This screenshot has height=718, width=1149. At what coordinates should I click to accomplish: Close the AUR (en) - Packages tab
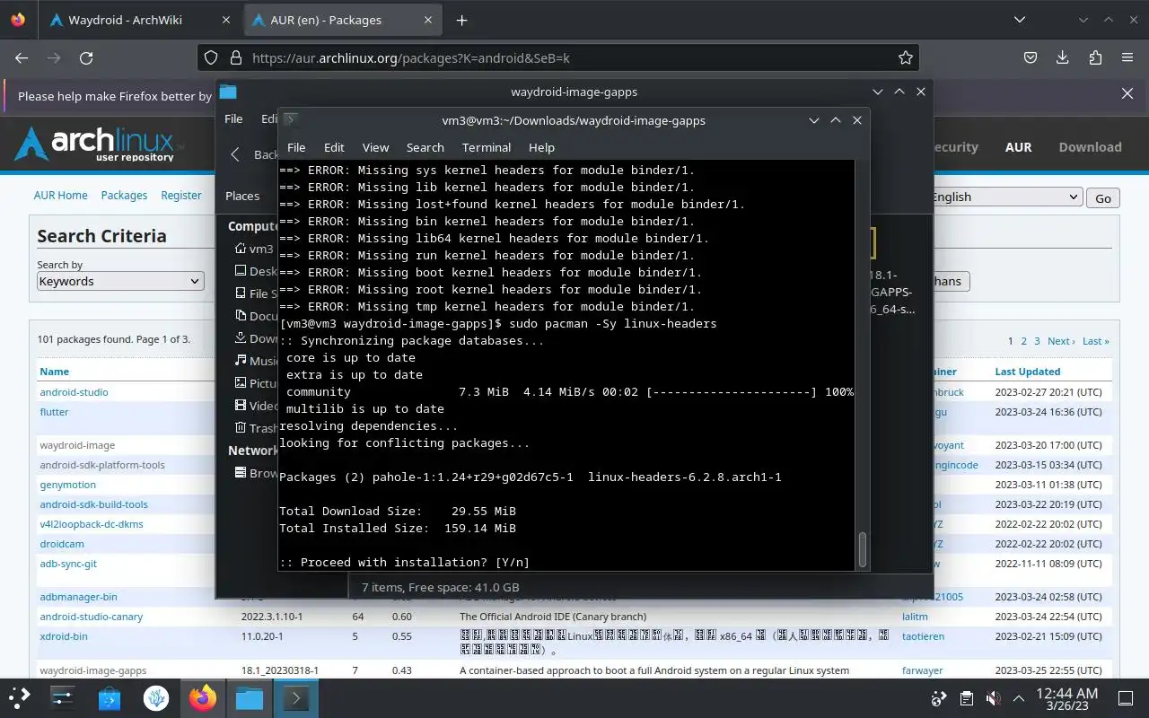tap(428, 20)
